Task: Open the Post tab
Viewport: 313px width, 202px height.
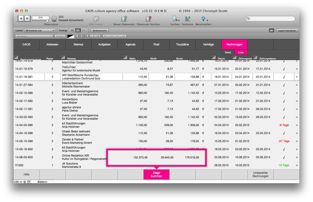Action: point(156,45)
